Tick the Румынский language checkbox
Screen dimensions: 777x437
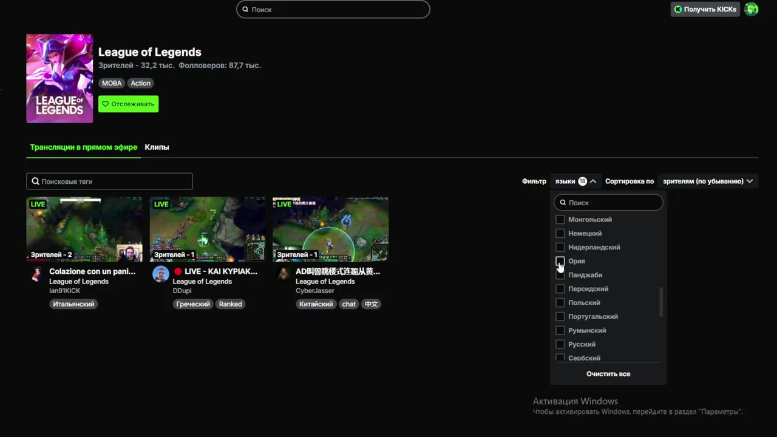tap(560, 331)
